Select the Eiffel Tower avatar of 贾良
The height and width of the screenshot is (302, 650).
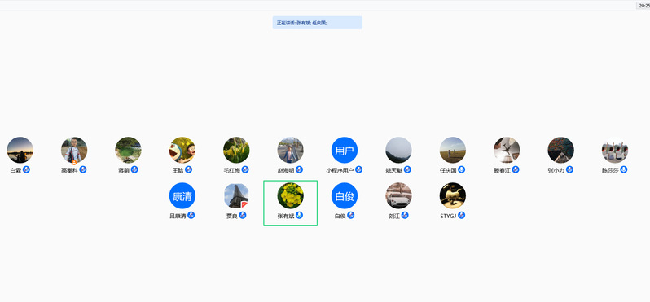click(x=236, y=195)
